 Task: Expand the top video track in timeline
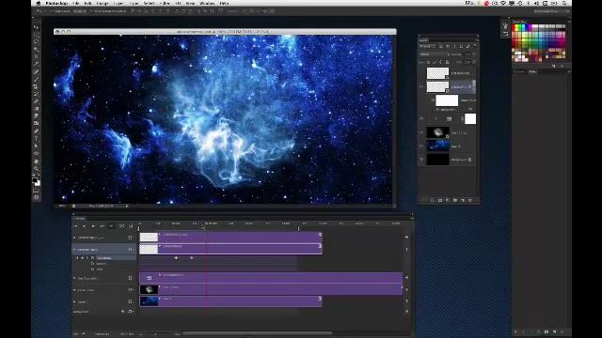point(74,238)
